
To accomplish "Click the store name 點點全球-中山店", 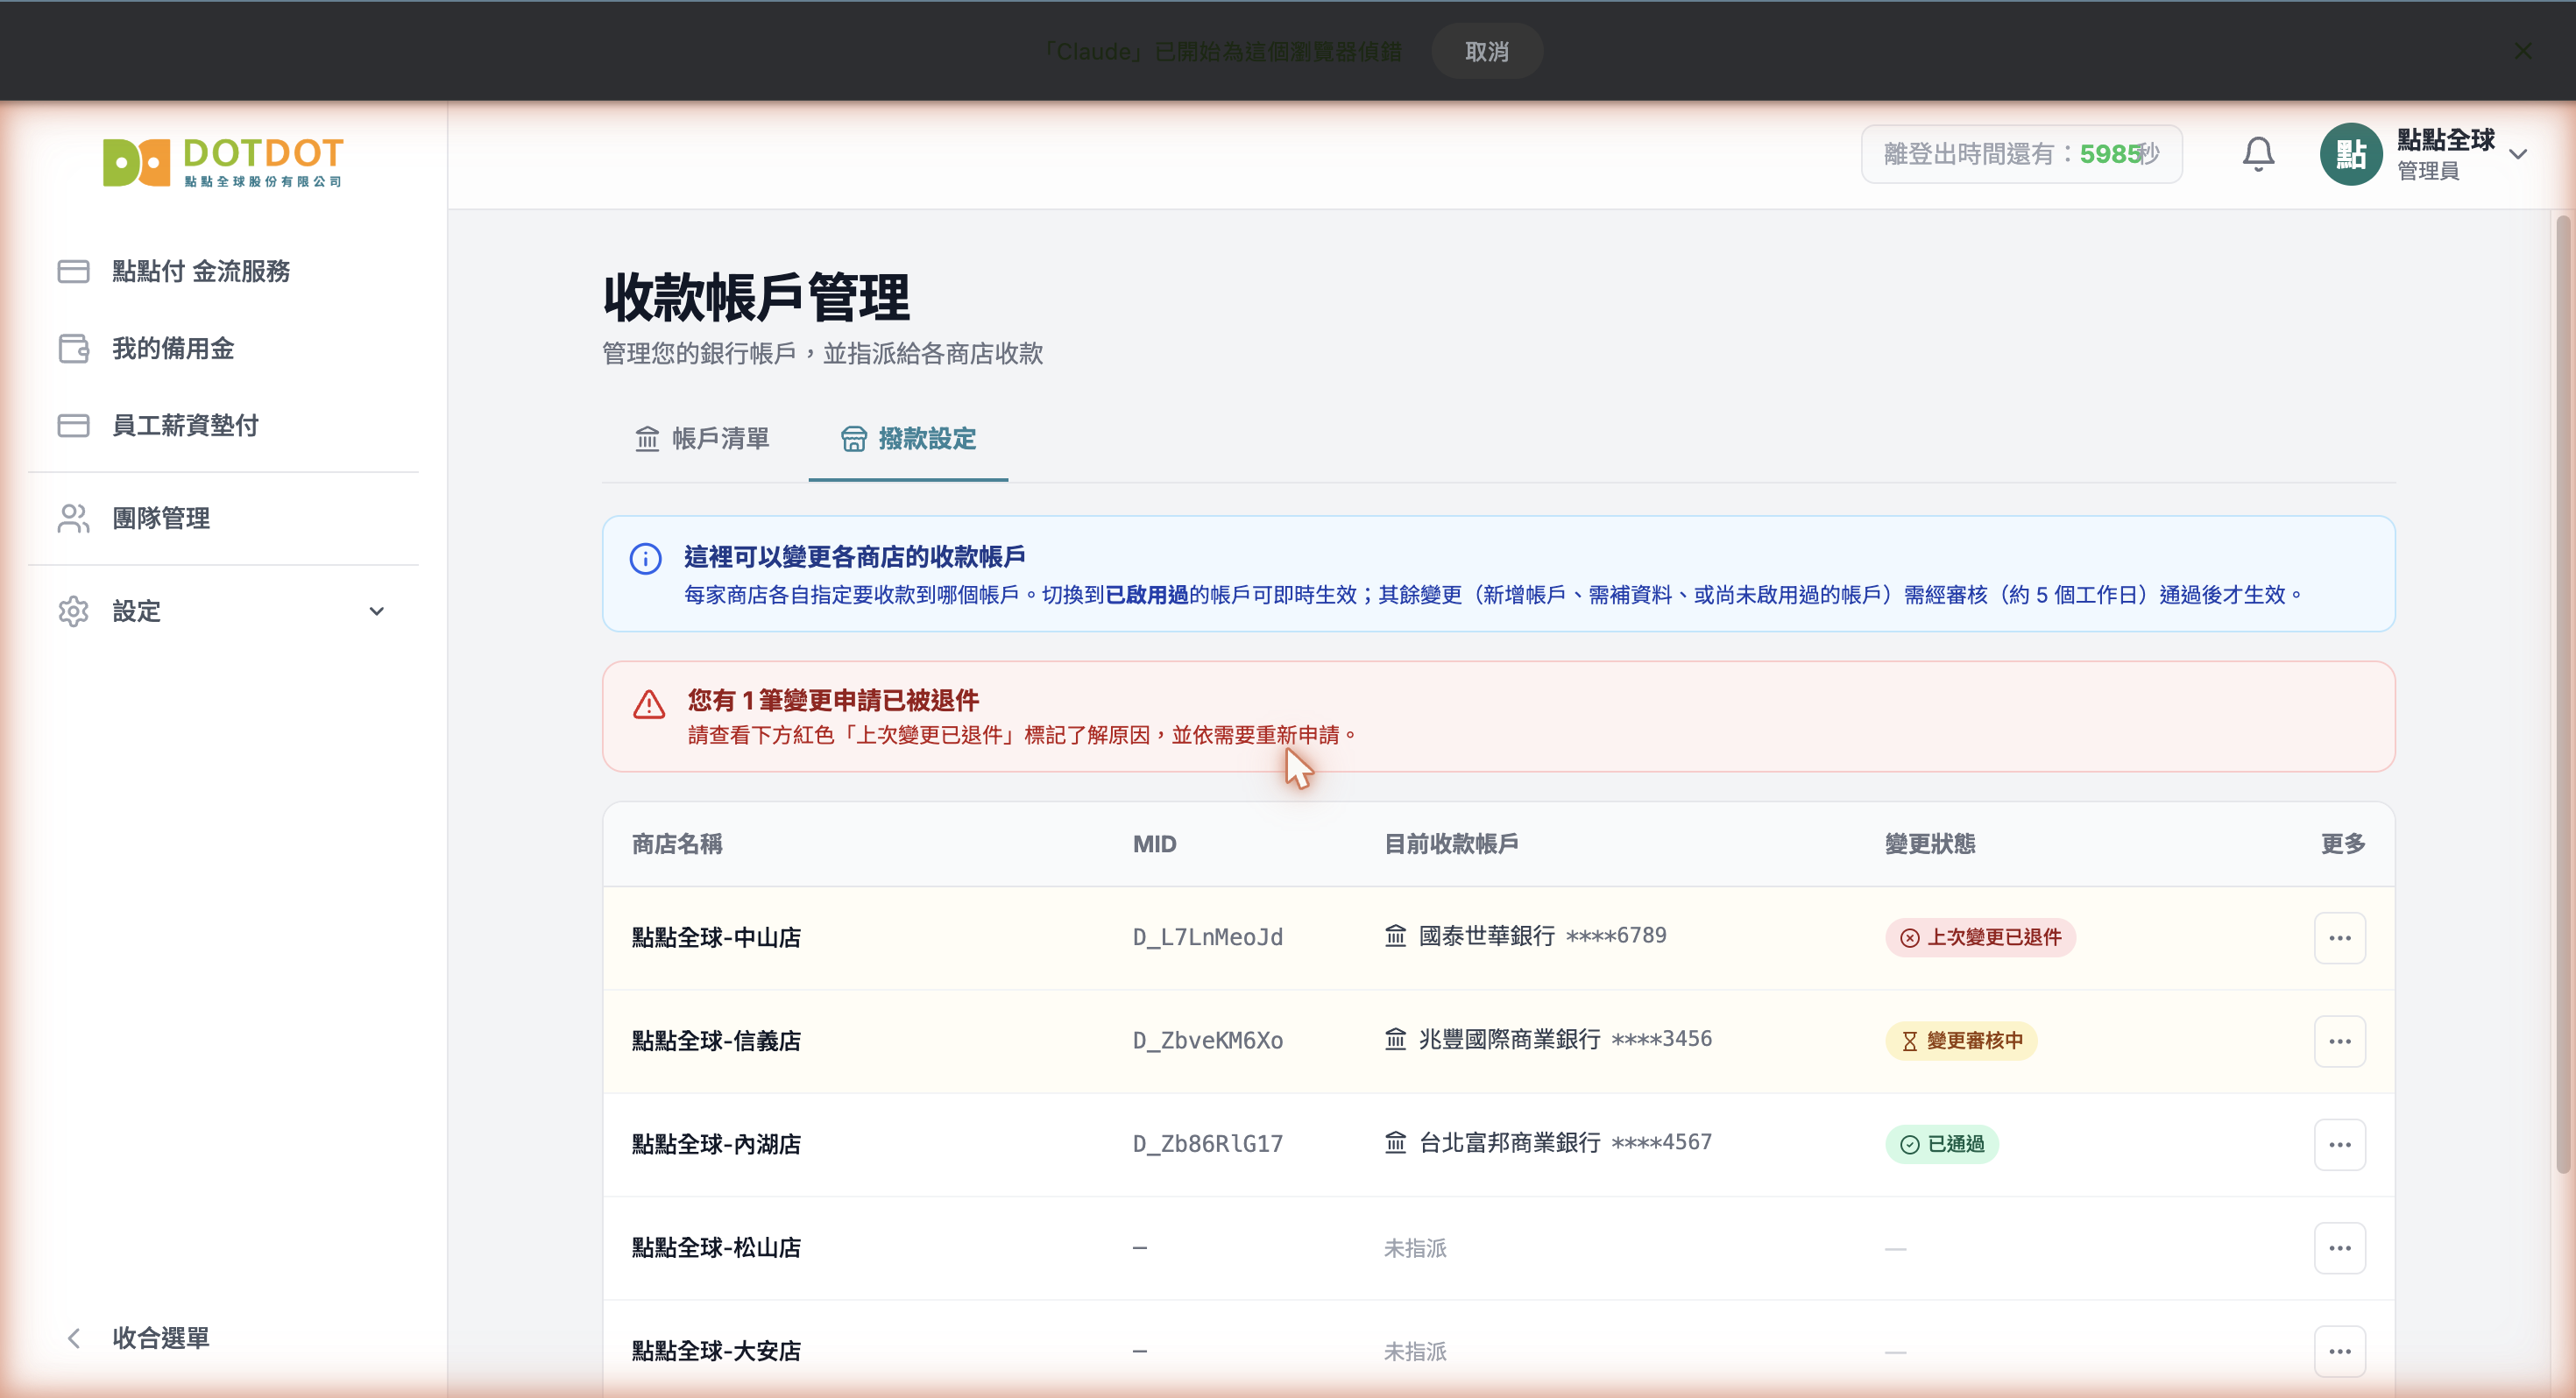I will pos(716,938).
